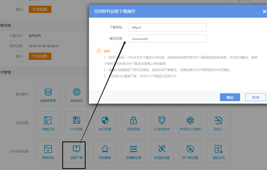Click the 升级配置 upgrade configuration button

point(40,9)
